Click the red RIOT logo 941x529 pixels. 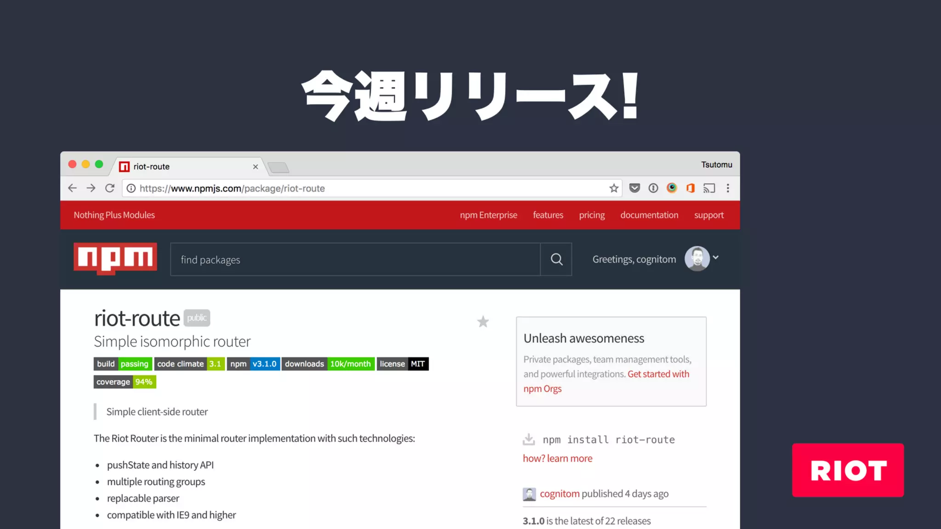coord(848,470)
